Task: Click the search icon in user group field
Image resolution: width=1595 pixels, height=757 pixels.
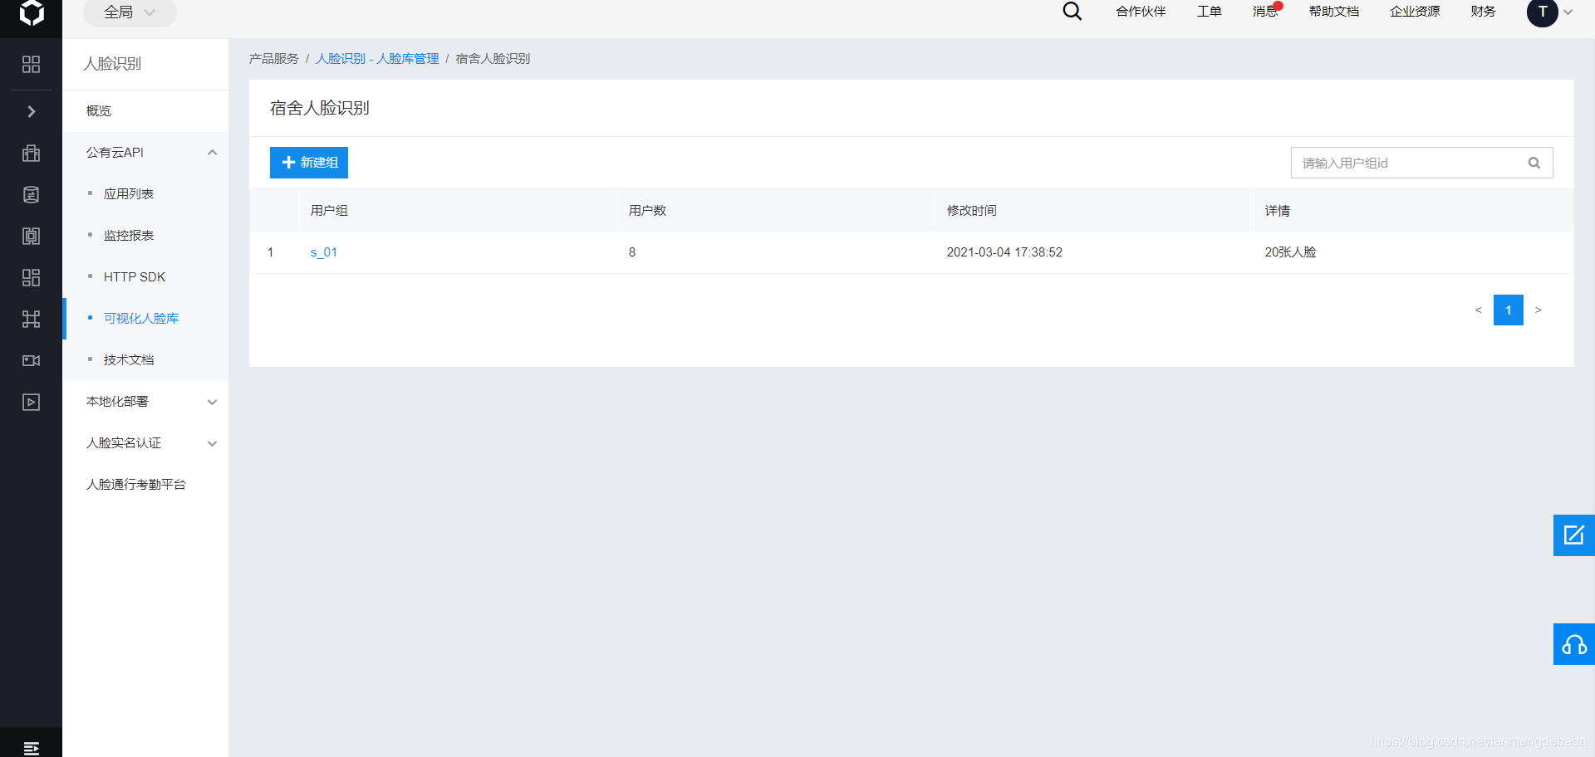Action: pyautogui.click(x=1534, y=163)
